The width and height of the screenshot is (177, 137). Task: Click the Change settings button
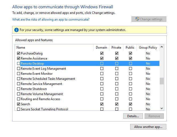149,19
